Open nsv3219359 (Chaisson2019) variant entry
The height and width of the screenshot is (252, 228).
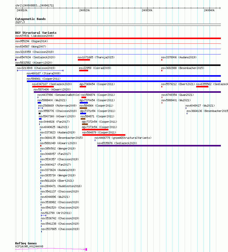coord(35,52)
